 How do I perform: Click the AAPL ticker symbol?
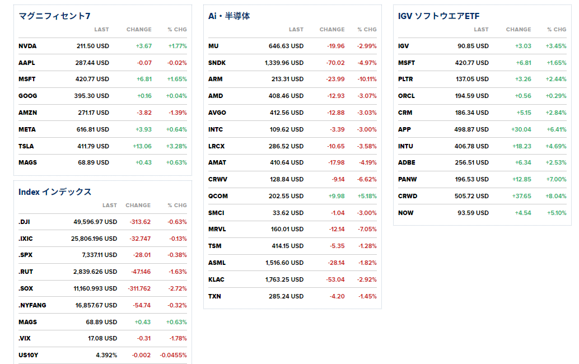click(26, 63)
